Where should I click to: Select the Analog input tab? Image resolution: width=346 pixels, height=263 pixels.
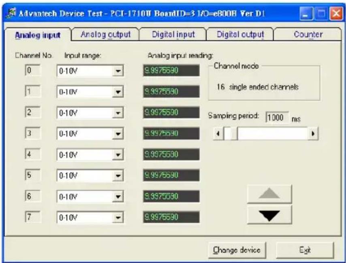click(38, 35)
